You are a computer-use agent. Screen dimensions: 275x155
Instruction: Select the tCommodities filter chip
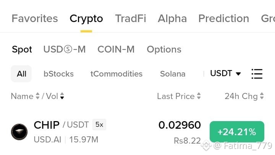click(116, 74)
